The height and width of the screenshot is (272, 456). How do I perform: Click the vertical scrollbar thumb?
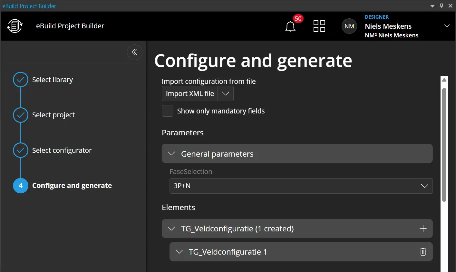click(x=444, y=145)
